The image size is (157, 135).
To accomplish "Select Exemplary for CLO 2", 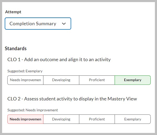I will coord(133,119).
